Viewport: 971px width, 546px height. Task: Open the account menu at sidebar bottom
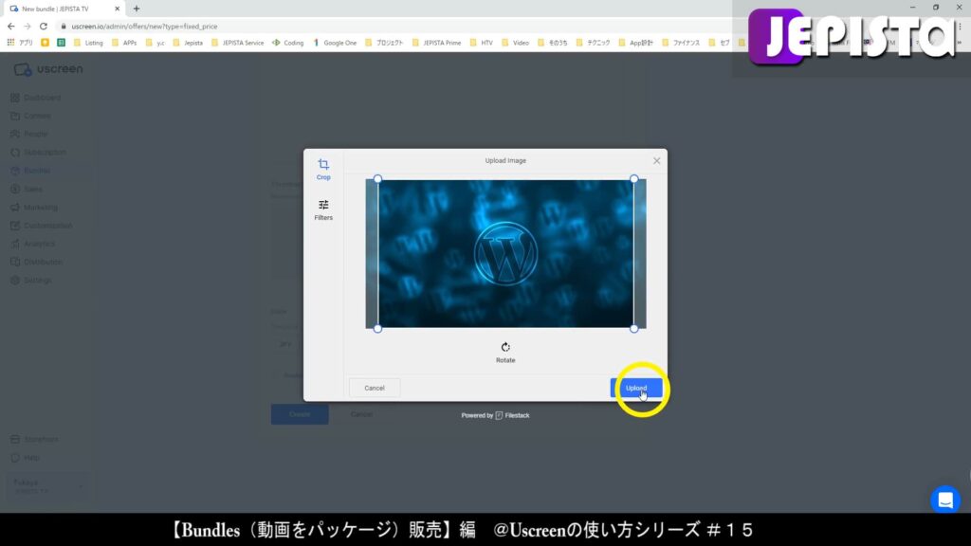point(48,486)
